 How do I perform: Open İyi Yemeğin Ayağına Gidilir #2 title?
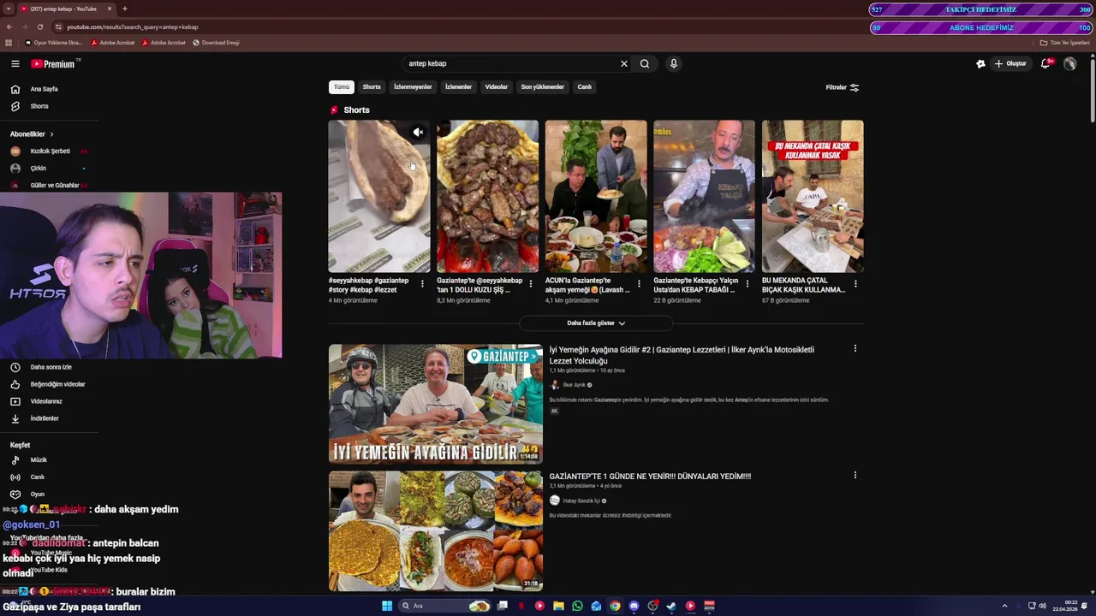tap(682, 355)
